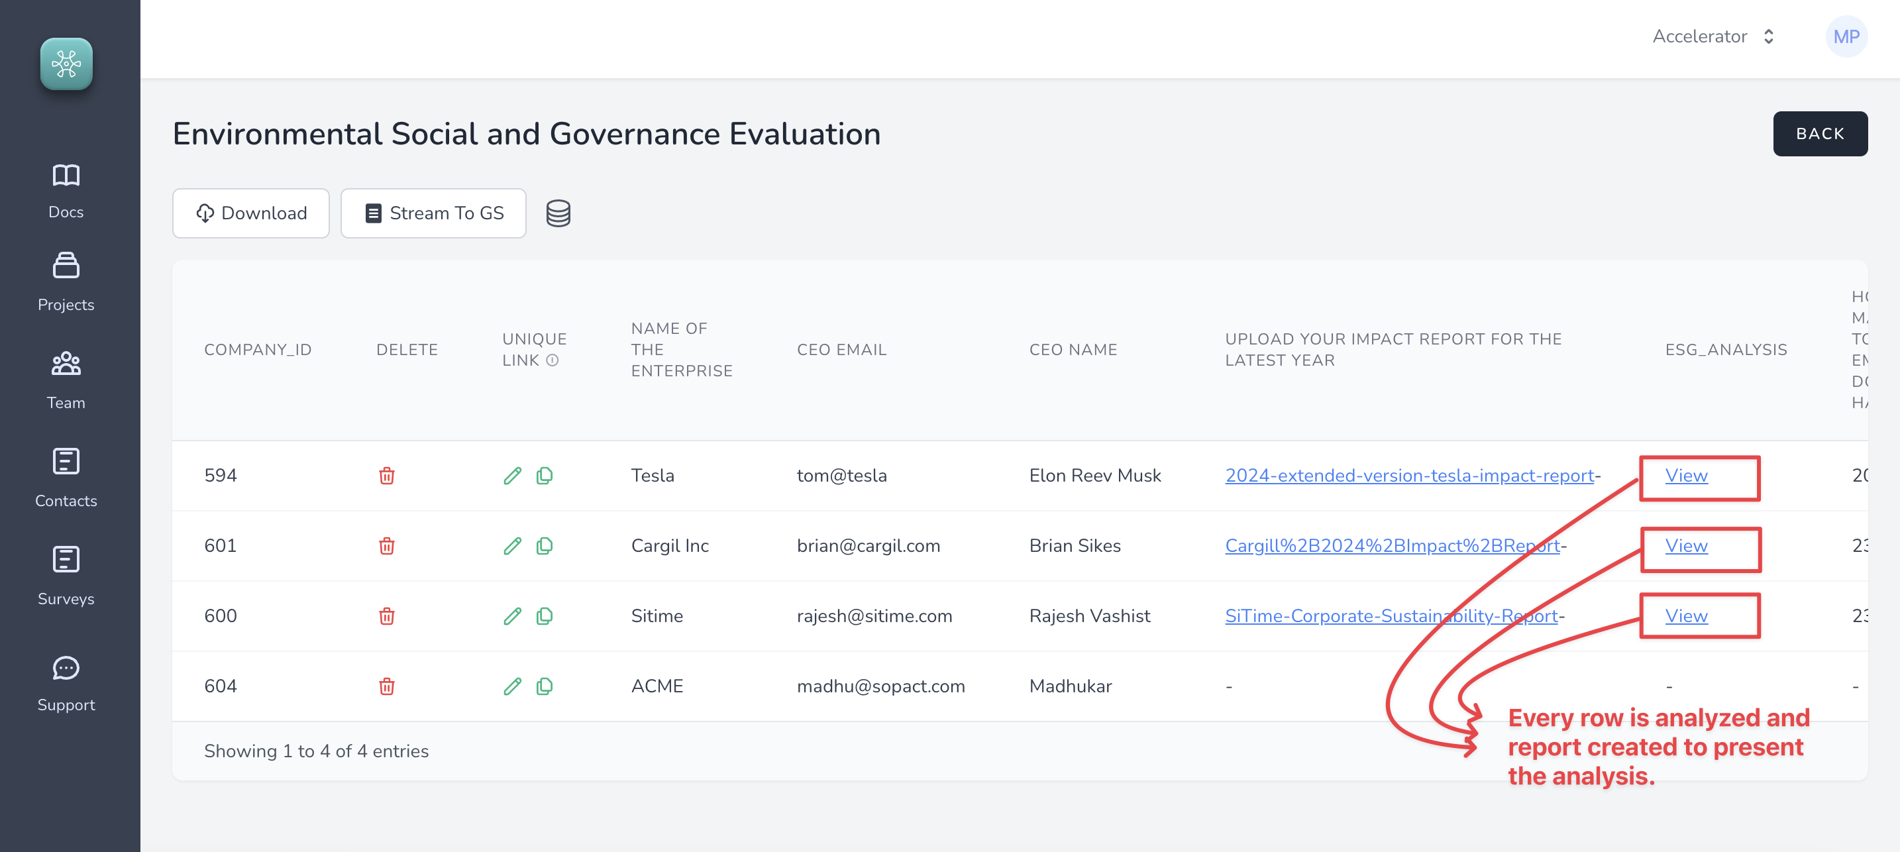1900x852 pixels.
Task: Click trash icon for ACME row
Action: pos(386,687)
